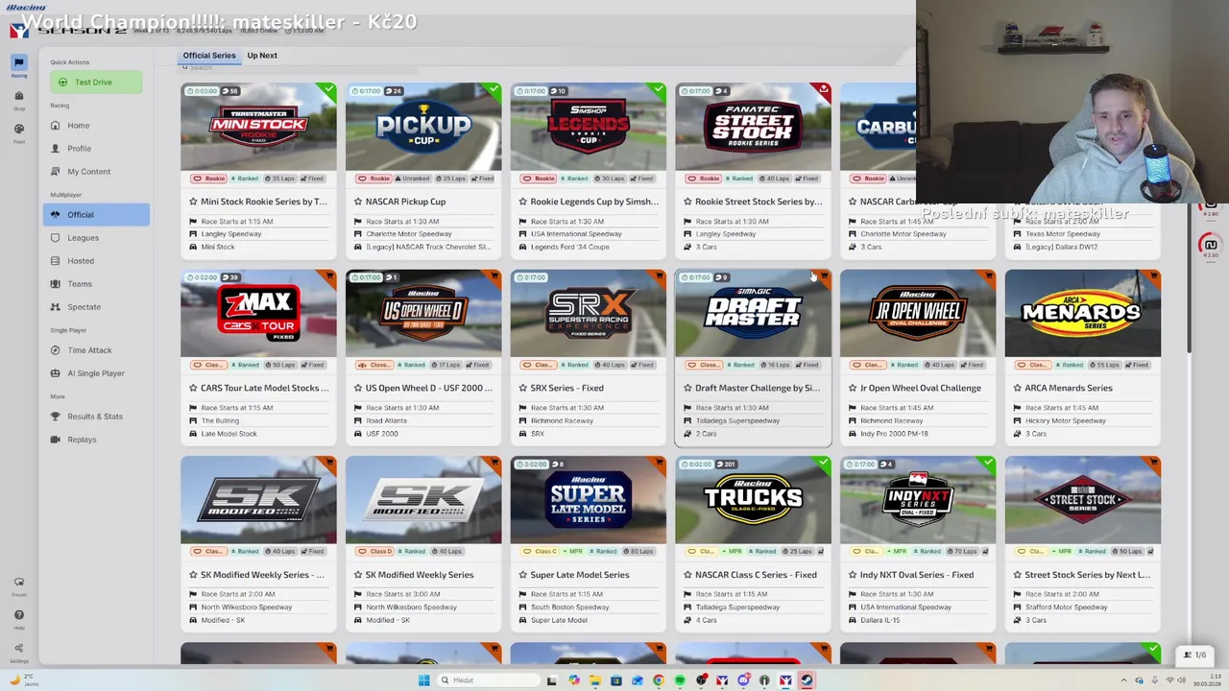
Task: Favorite Indy NXT Oval Series star
Action: coord(852,575)
